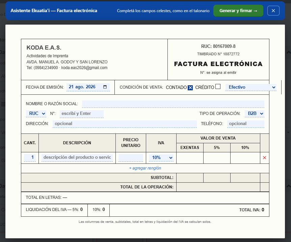Click the 'EXENTAS' column header
Screen dimensions: 291x242
click(x=190, y=148)
